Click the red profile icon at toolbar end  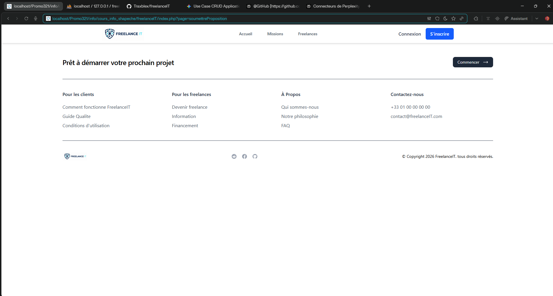click(x=547, y=18)
